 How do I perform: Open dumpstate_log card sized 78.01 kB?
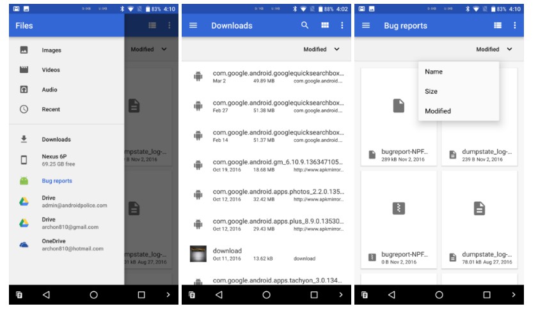[x=479, y=220]
